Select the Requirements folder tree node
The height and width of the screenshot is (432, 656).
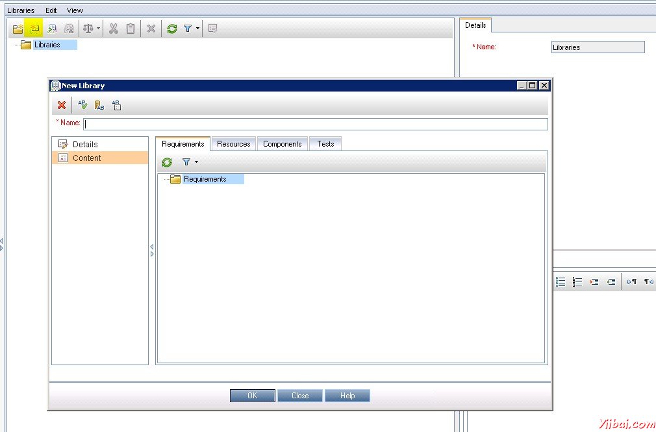click(x=205, y=179)
